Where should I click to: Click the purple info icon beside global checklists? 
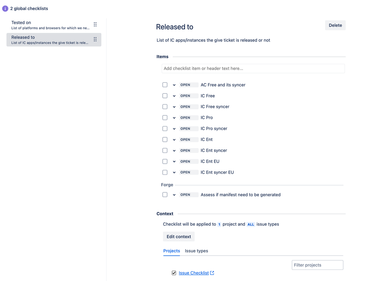click(x=5, y=9)
